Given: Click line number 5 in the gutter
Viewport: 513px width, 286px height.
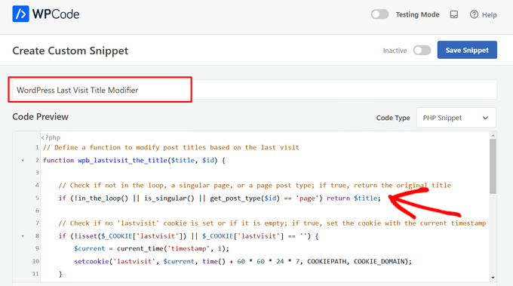Looking at the screenshot, I should (37, 198).
